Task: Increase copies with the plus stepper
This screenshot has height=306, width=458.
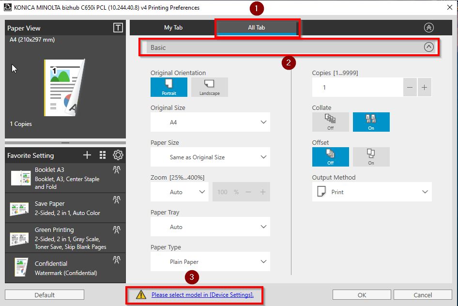Action: click(x=424, y=88)
